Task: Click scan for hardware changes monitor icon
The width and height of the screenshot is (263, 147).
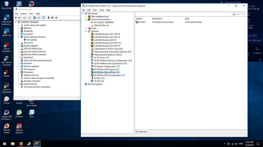Action: [43, 18]
